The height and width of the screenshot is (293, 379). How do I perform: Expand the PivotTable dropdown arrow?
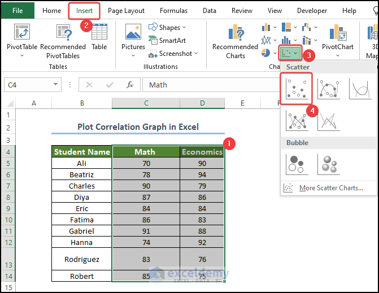tap(22, 55)
